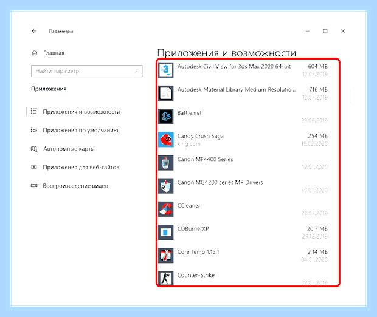This screenshot has height=317, width=377.
Task: Click the search magnifier icon
Action: 137,71
